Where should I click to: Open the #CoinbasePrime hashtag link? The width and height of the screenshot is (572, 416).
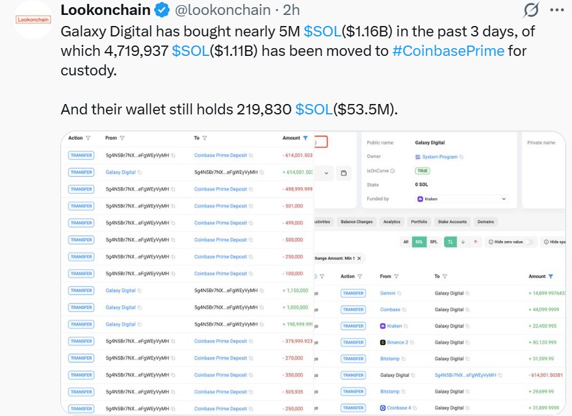[448, 51]
